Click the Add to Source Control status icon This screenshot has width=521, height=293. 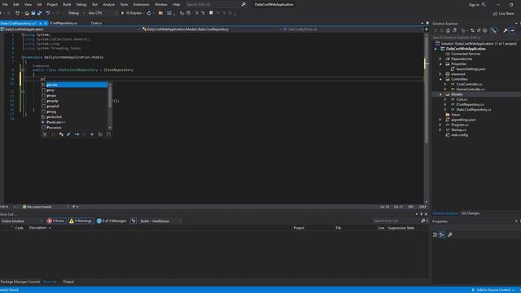pos(473,290)
